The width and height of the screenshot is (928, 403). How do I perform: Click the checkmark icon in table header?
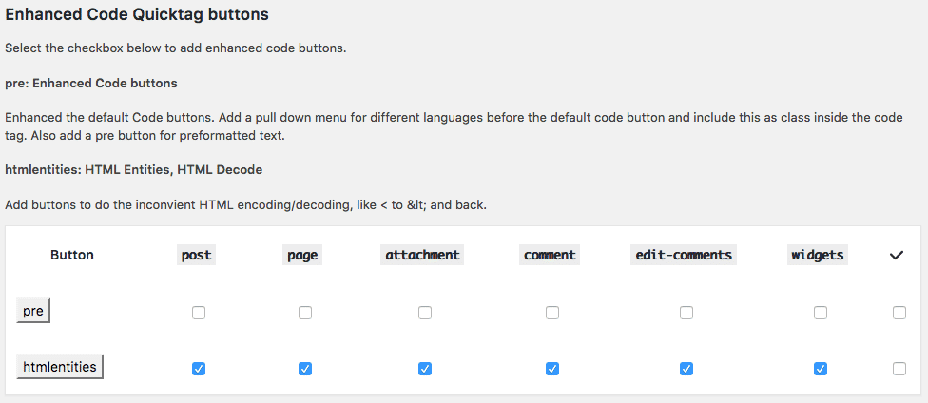[x=896, y=255]
